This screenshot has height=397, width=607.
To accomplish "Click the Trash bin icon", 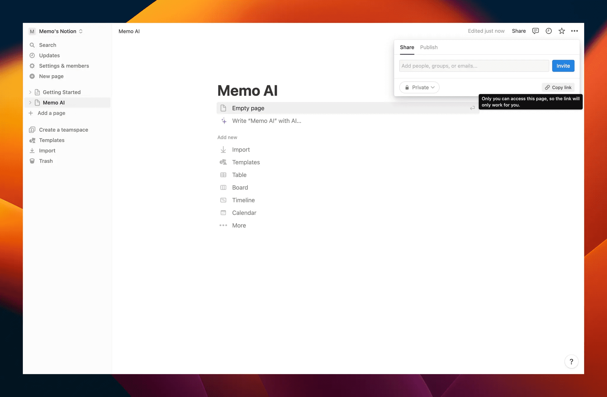I will (32, 161).
